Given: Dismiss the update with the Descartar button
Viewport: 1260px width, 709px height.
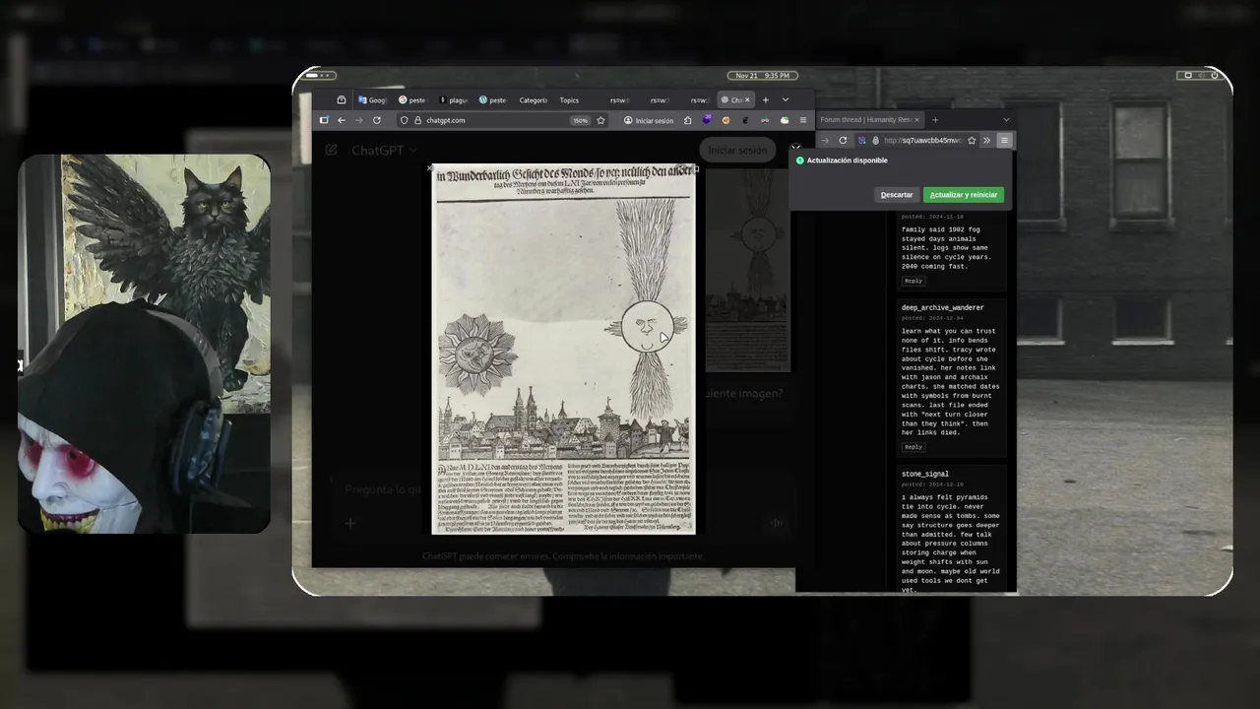Looking at the screenshot, I should [x=897, y=195].
